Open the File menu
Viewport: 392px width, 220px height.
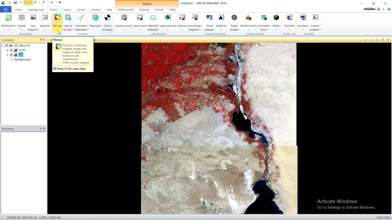tap(6, 9)
